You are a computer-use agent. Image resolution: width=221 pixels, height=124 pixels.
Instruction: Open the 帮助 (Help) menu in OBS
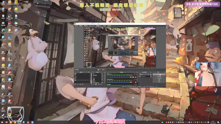109,26
